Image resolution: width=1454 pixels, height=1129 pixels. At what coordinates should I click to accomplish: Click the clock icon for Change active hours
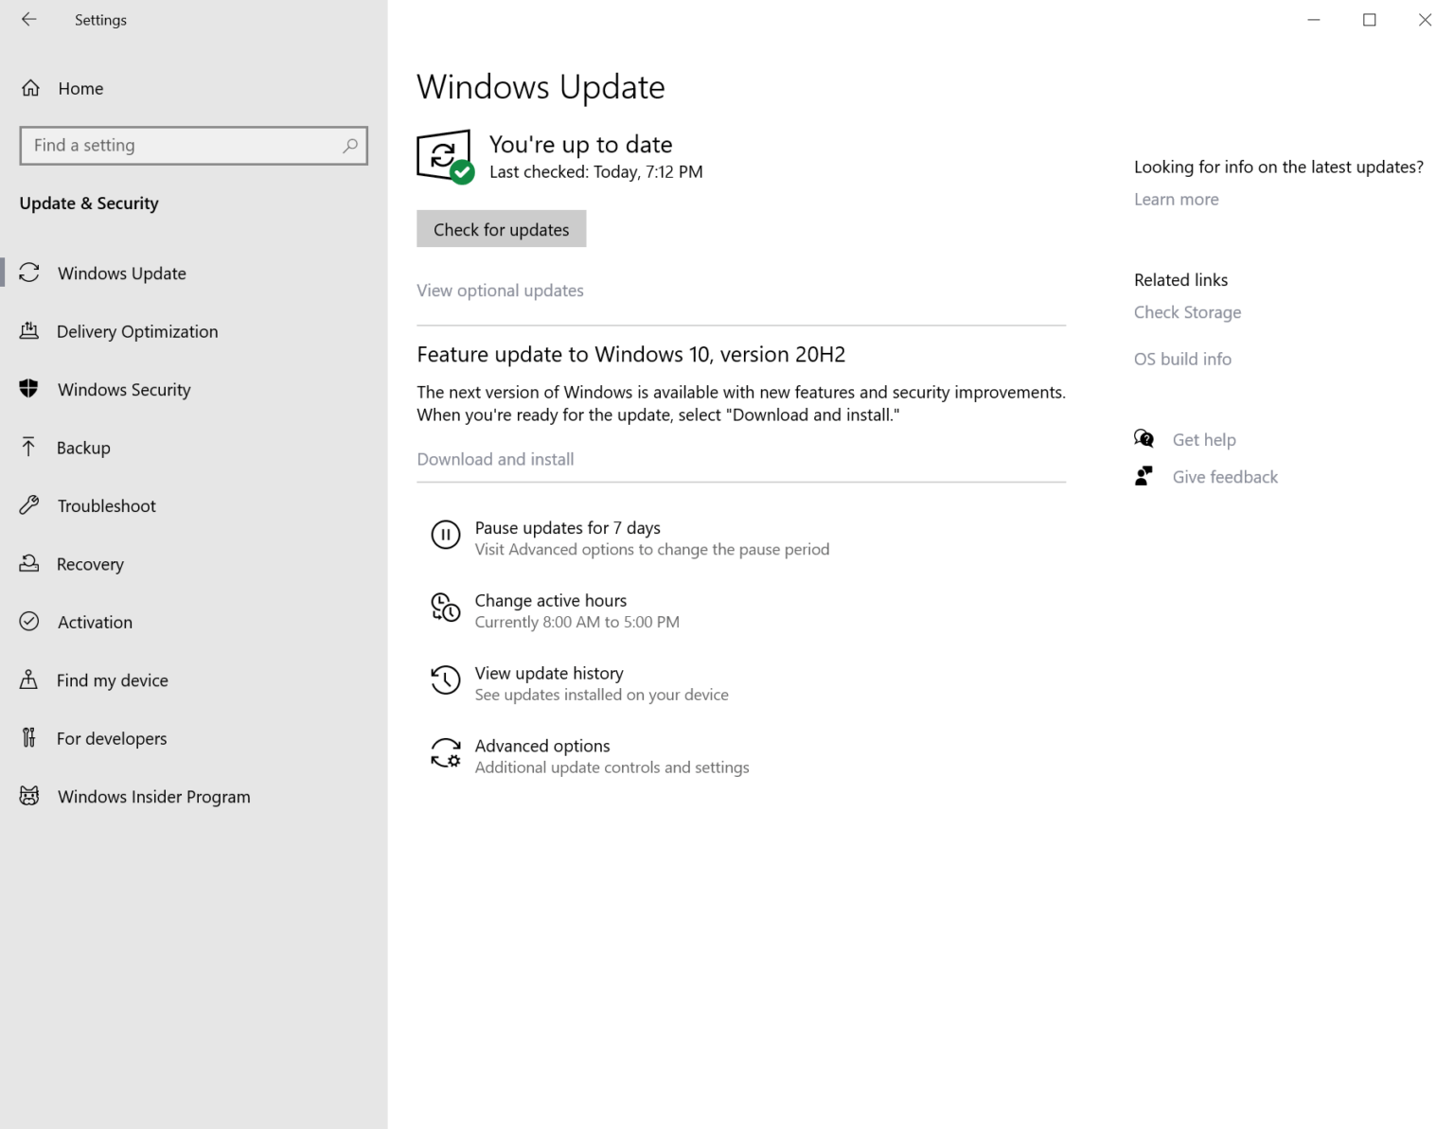[x=445, y=609]
